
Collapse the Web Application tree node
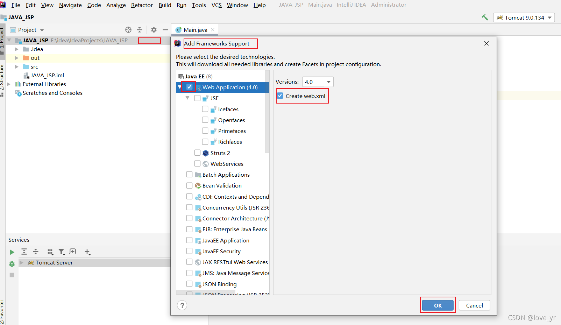click(x=179, y=87)
